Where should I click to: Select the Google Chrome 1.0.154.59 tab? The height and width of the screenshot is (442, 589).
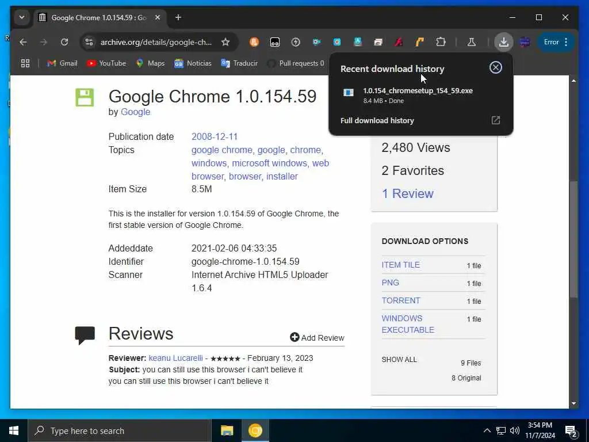(x=100, y=18)
